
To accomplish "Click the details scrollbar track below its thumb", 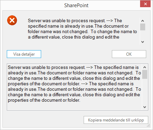I will [144, 91].
